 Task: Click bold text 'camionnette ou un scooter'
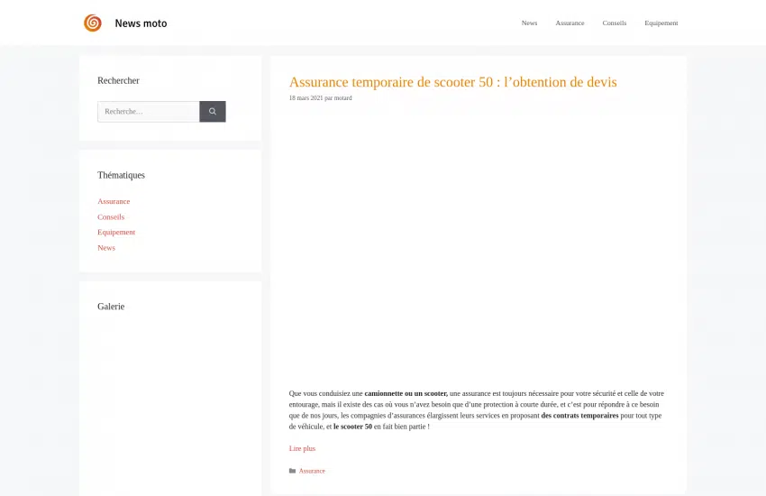pos(406,393)
